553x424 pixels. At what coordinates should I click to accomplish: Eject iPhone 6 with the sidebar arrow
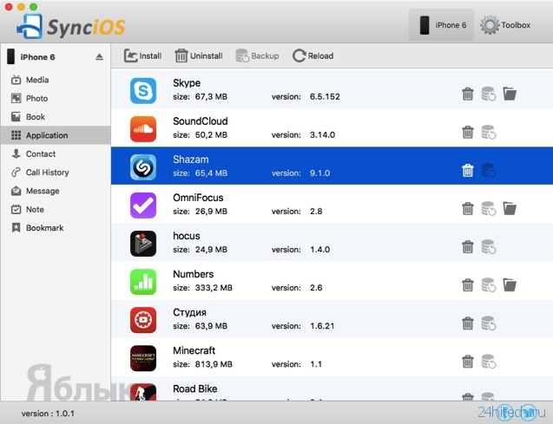coord(100,56)
